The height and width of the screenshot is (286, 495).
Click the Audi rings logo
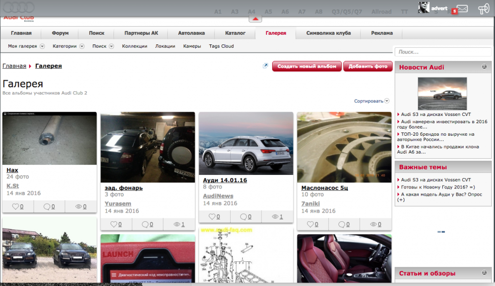(19, 7)
